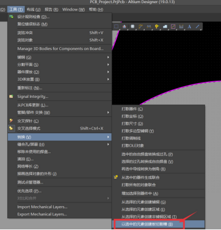Click the black PCB board canvas area
The height and width of the screenshot is (230, 221).
[x=163, y=61]
